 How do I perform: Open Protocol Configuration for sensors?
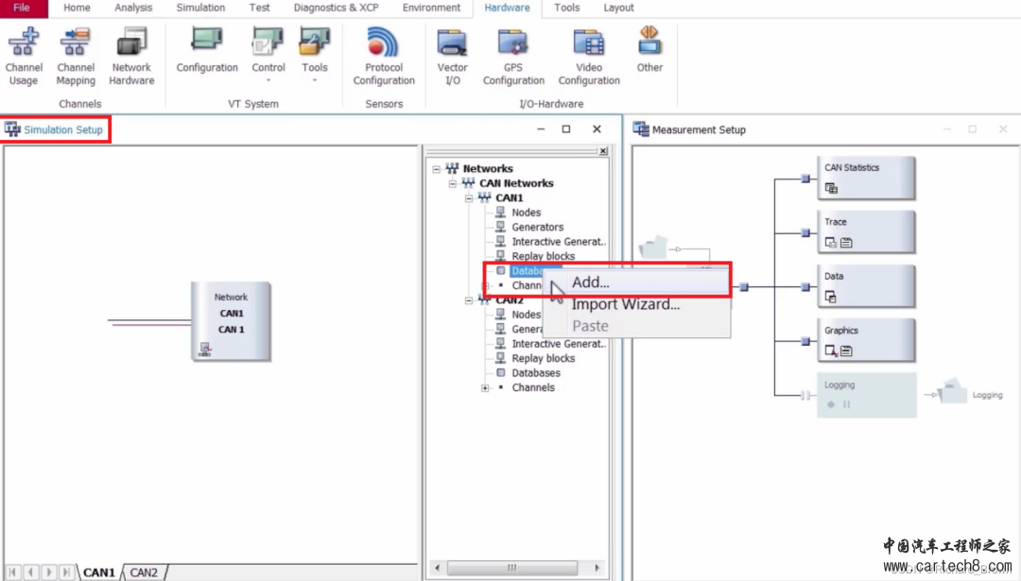[384, 57]
